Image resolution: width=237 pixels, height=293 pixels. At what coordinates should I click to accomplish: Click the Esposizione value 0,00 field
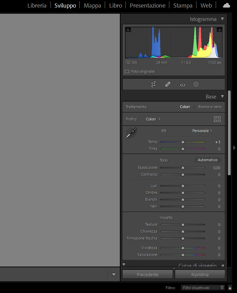point(217,168)
